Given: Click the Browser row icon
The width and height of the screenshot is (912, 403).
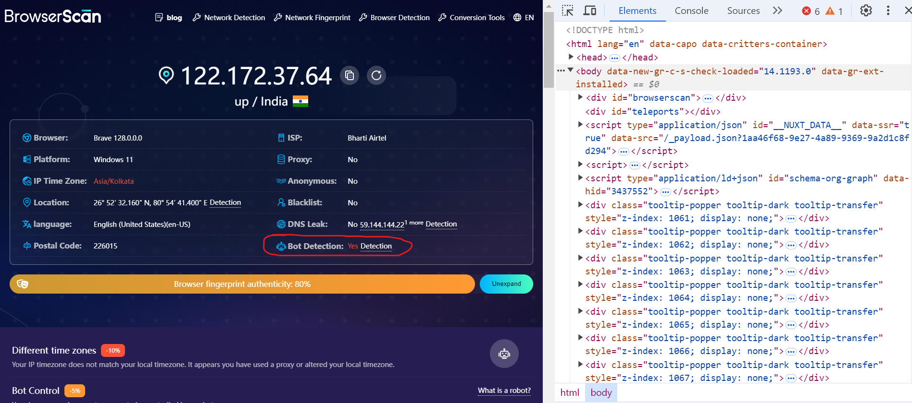Looking at the screenshot, I should point(27,138).
